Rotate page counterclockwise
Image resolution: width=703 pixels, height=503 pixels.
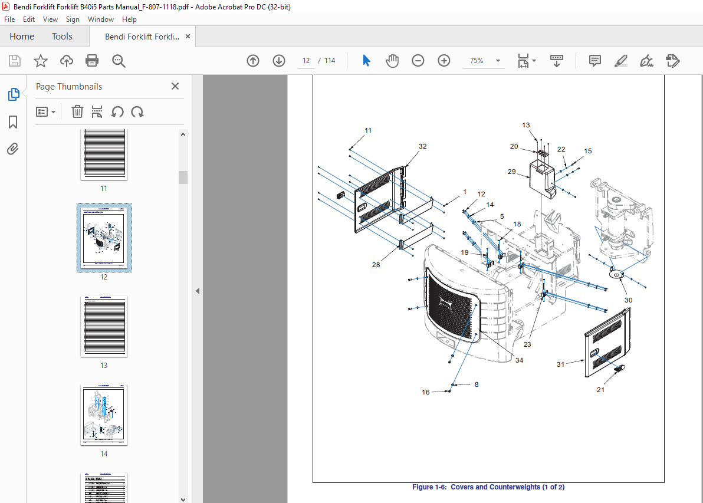point(117,111)
